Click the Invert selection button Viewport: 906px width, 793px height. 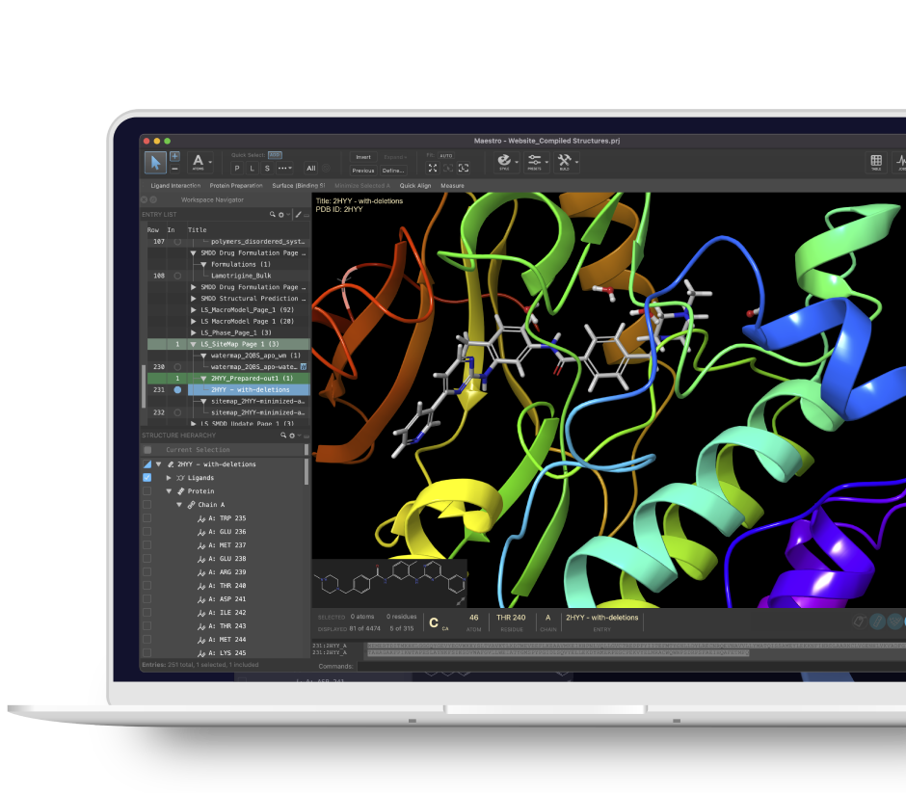click(363, 157)
